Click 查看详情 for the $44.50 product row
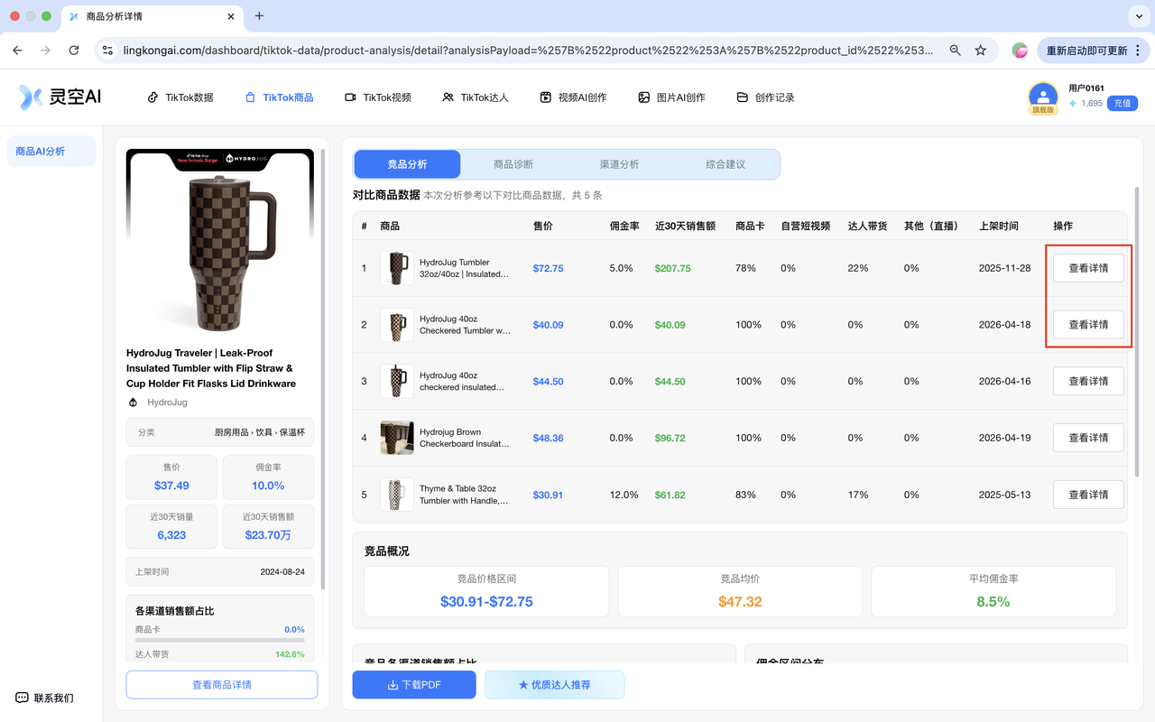 coord(1088,381)
